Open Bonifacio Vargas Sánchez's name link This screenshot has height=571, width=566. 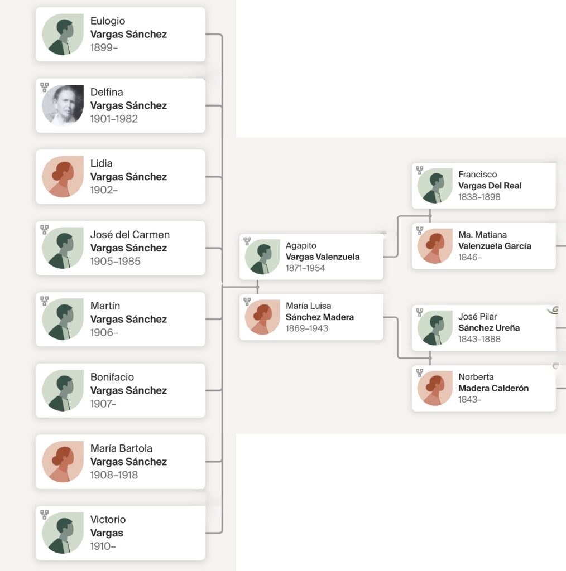pyautogui.click(x=128, y=390)
